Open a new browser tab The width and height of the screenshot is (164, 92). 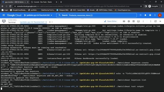coord(61,2)
